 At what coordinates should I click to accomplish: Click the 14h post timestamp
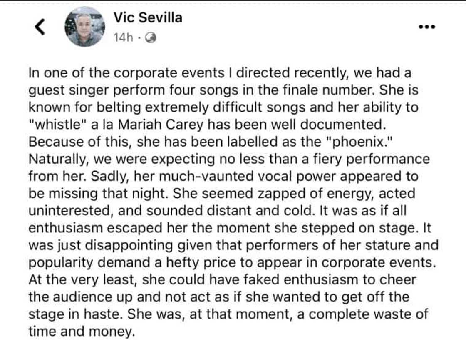123,38
